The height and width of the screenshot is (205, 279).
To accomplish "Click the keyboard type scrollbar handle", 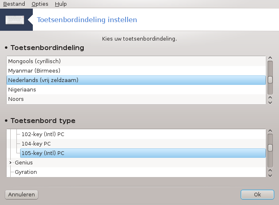I will [270, 148].
